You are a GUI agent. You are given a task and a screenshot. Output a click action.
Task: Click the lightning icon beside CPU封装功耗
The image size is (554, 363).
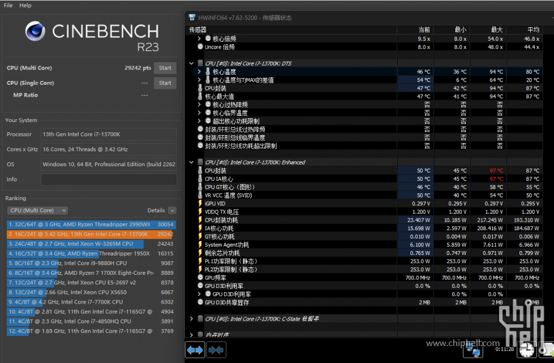[x=200, y=220]
